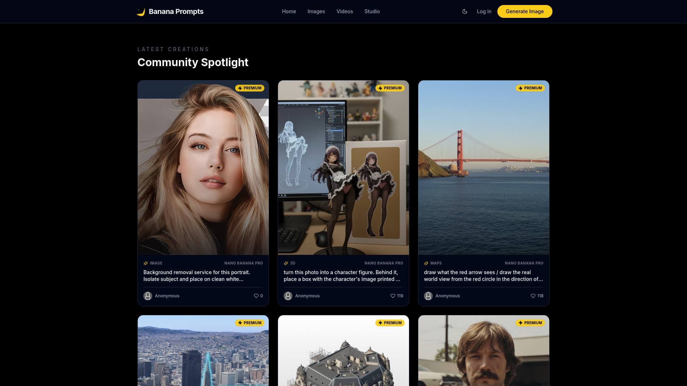Click Premium badge on mustache man card
This screenshot has height=386, width=687.
[x=530, y=323]
